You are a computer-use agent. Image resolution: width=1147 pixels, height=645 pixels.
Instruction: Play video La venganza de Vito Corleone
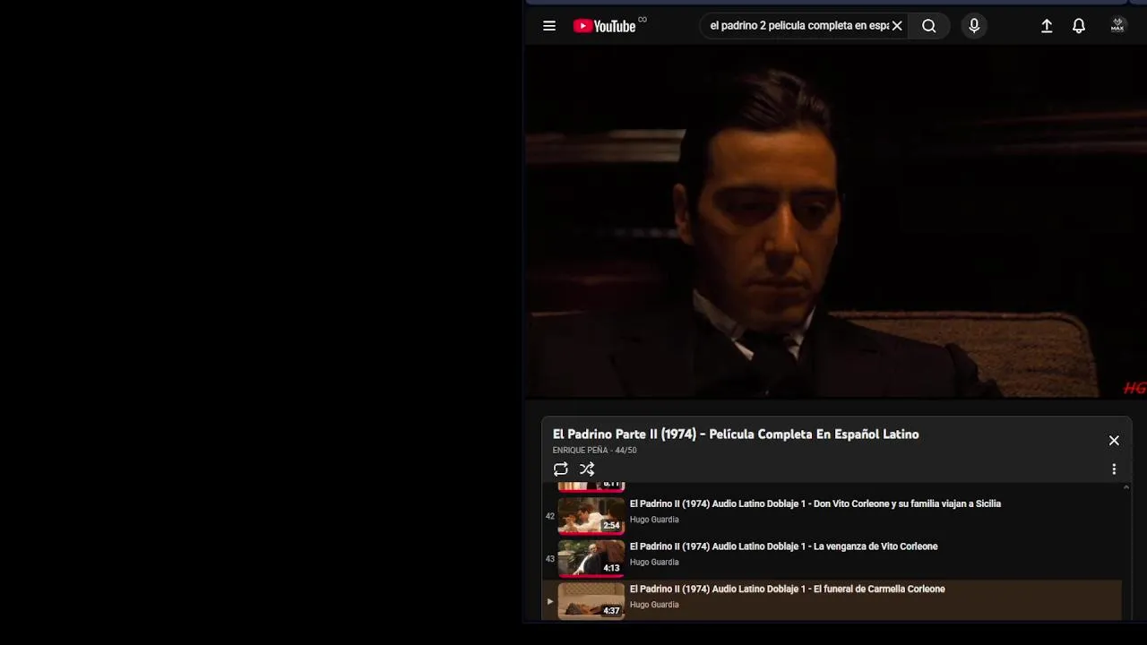(783, 546)
